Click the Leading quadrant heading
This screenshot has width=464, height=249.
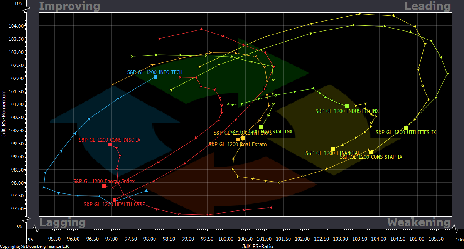coord(427,6)
